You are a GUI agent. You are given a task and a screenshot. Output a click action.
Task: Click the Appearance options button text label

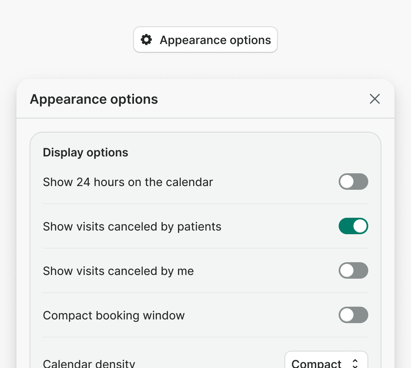pyautogui.click(x=215, y=40)
